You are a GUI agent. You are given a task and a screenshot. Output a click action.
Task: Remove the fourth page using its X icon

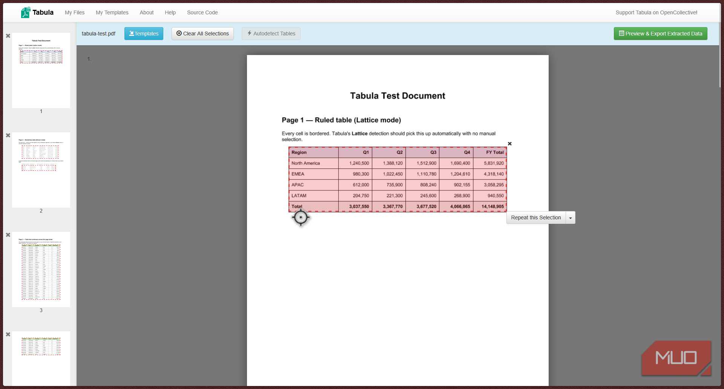(8, 334)
